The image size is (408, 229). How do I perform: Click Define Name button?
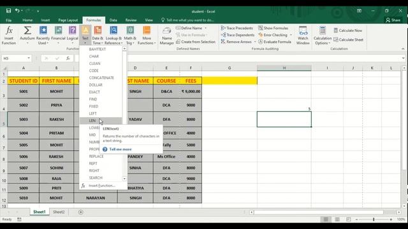point(189,28)
